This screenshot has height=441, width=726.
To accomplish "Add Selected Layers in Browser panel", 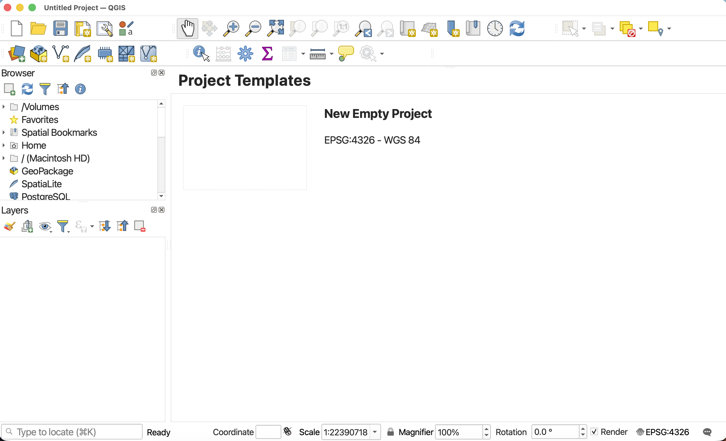I will point(9,89).
